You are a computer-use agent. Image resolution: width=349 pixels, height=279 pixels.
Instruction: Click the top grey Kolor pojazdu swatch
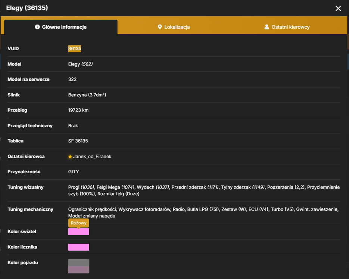[78, 263]
